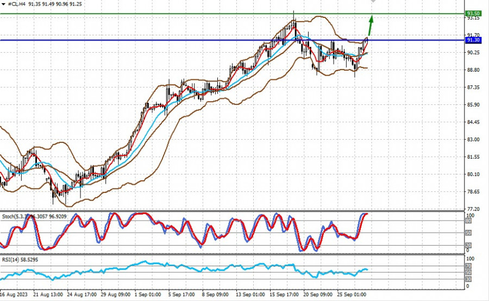This screenshot has width=489, height=301.
Task: Click the 70 level on RSI scale
Action: point(468,266)
